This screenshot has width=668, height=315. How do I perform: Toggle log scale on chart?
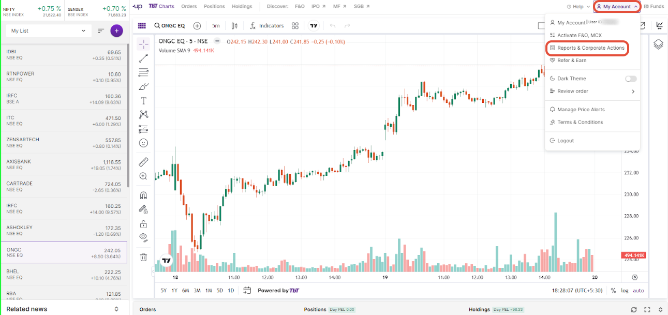pos(625,291)
